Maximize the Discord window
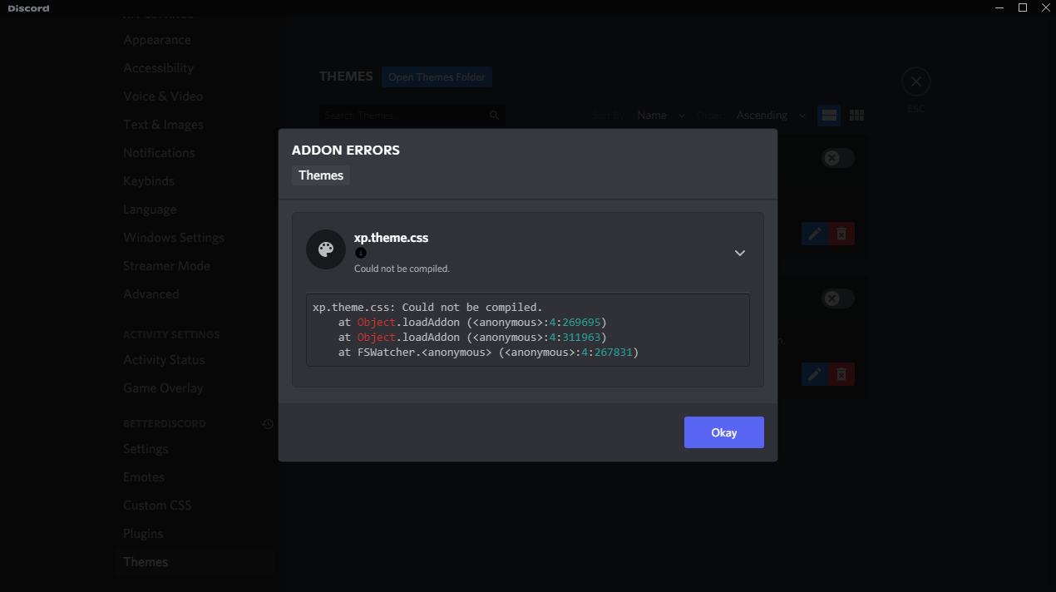The image size is (1056, 592). (x=1023, y=7)
